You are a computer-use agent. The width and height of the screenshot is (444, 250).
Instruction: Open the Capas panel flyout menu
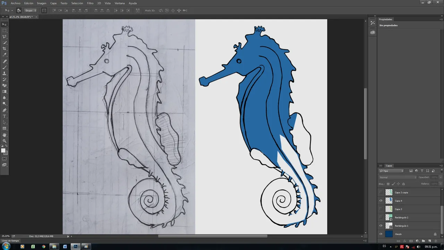[x=441, y=166]
